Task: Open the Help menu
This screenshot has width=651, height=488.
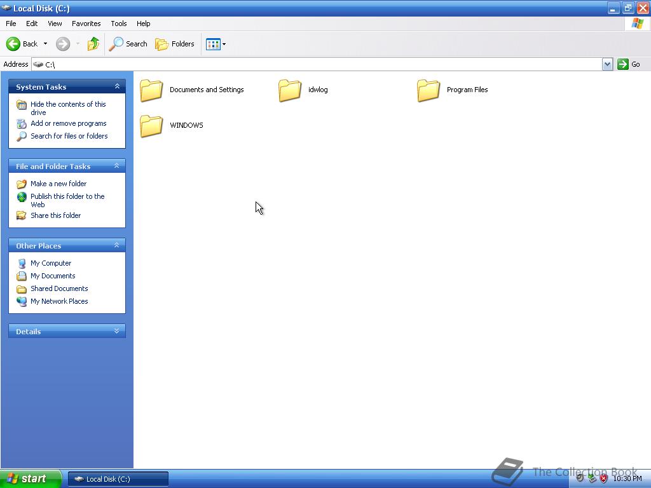Action: pyautogui.click(x=143, y=24)
